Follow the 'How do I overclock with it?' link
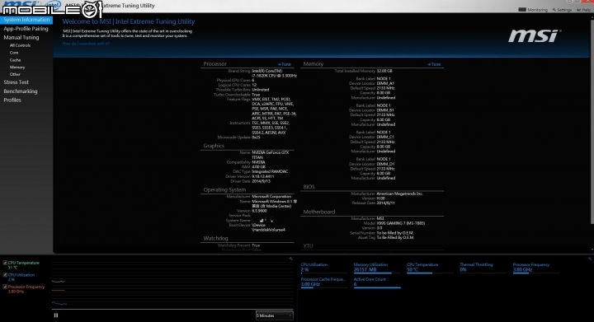Screen dimensions: 594x322 point(86,44)
